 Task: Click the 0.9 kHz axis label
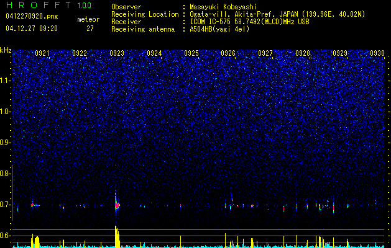[4, 143]
